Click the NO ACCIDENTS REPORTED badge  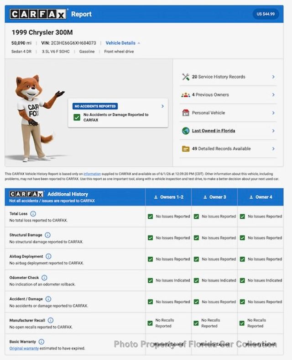coord(95,106)
